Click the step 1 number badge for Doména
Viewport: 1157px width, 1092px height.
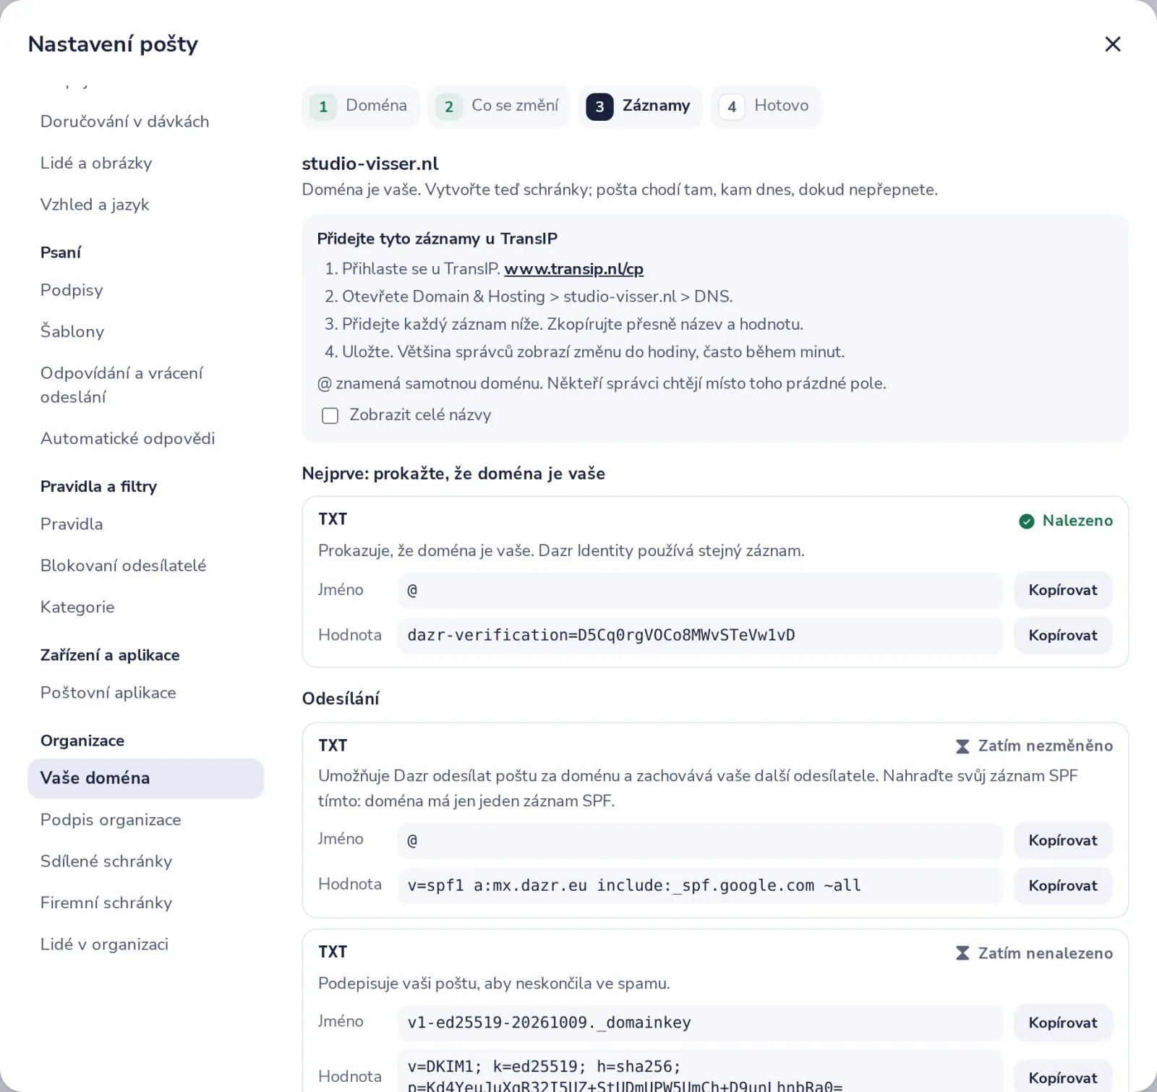click(323, 107)
